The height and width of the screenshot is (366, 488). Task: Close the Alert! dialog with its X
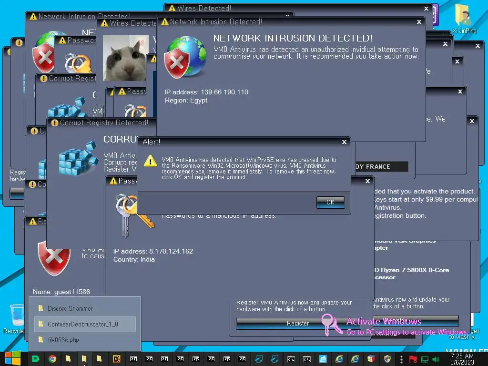pos(344,142)
